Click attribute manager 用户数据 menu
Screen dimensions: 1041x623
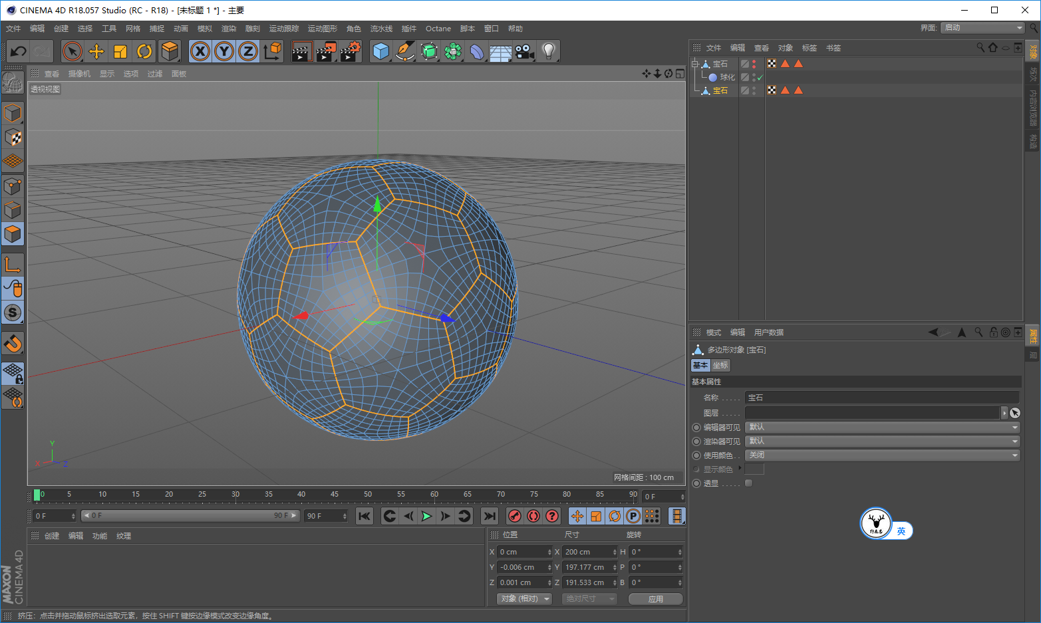(x=769, y=332)
